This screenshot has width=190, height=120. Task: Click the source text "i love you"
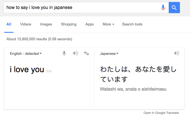pos(27,70)
